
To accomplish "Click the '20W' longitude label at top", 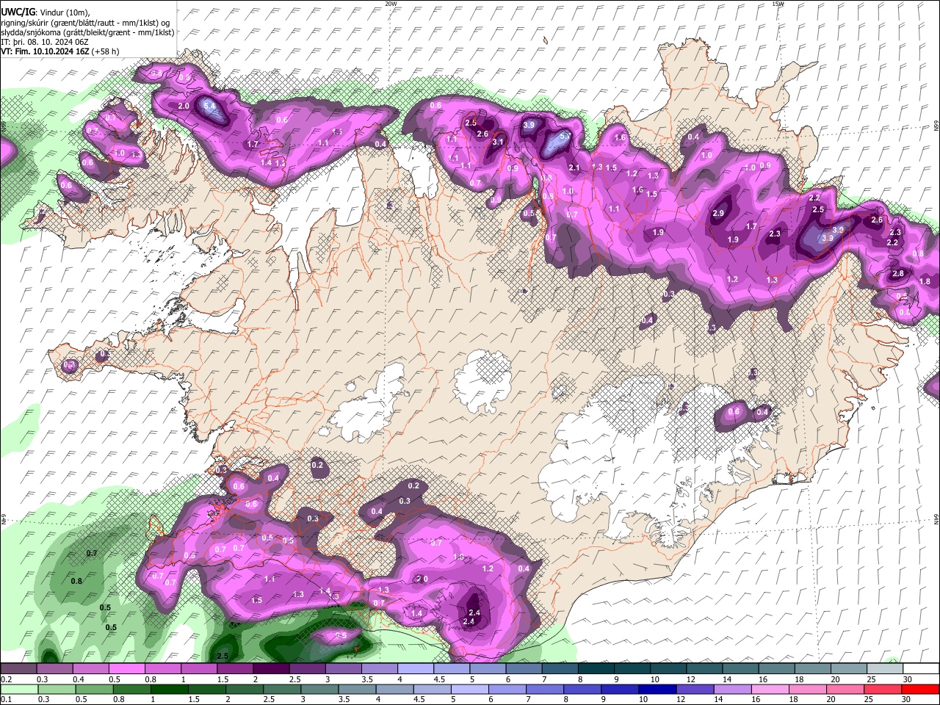I will 391,4.
